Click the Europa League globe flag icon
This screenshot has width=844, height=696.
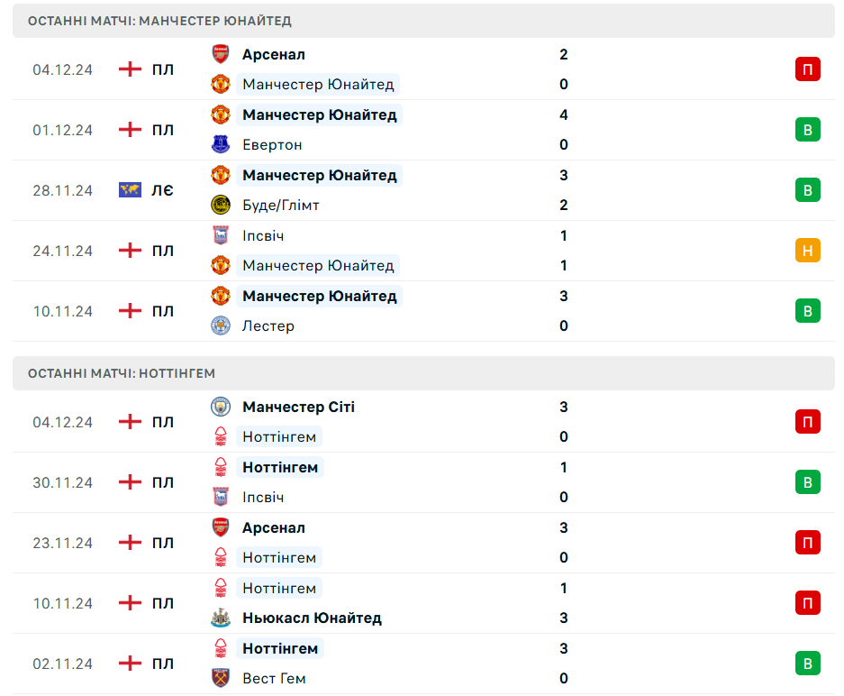[x=131, y=190]
